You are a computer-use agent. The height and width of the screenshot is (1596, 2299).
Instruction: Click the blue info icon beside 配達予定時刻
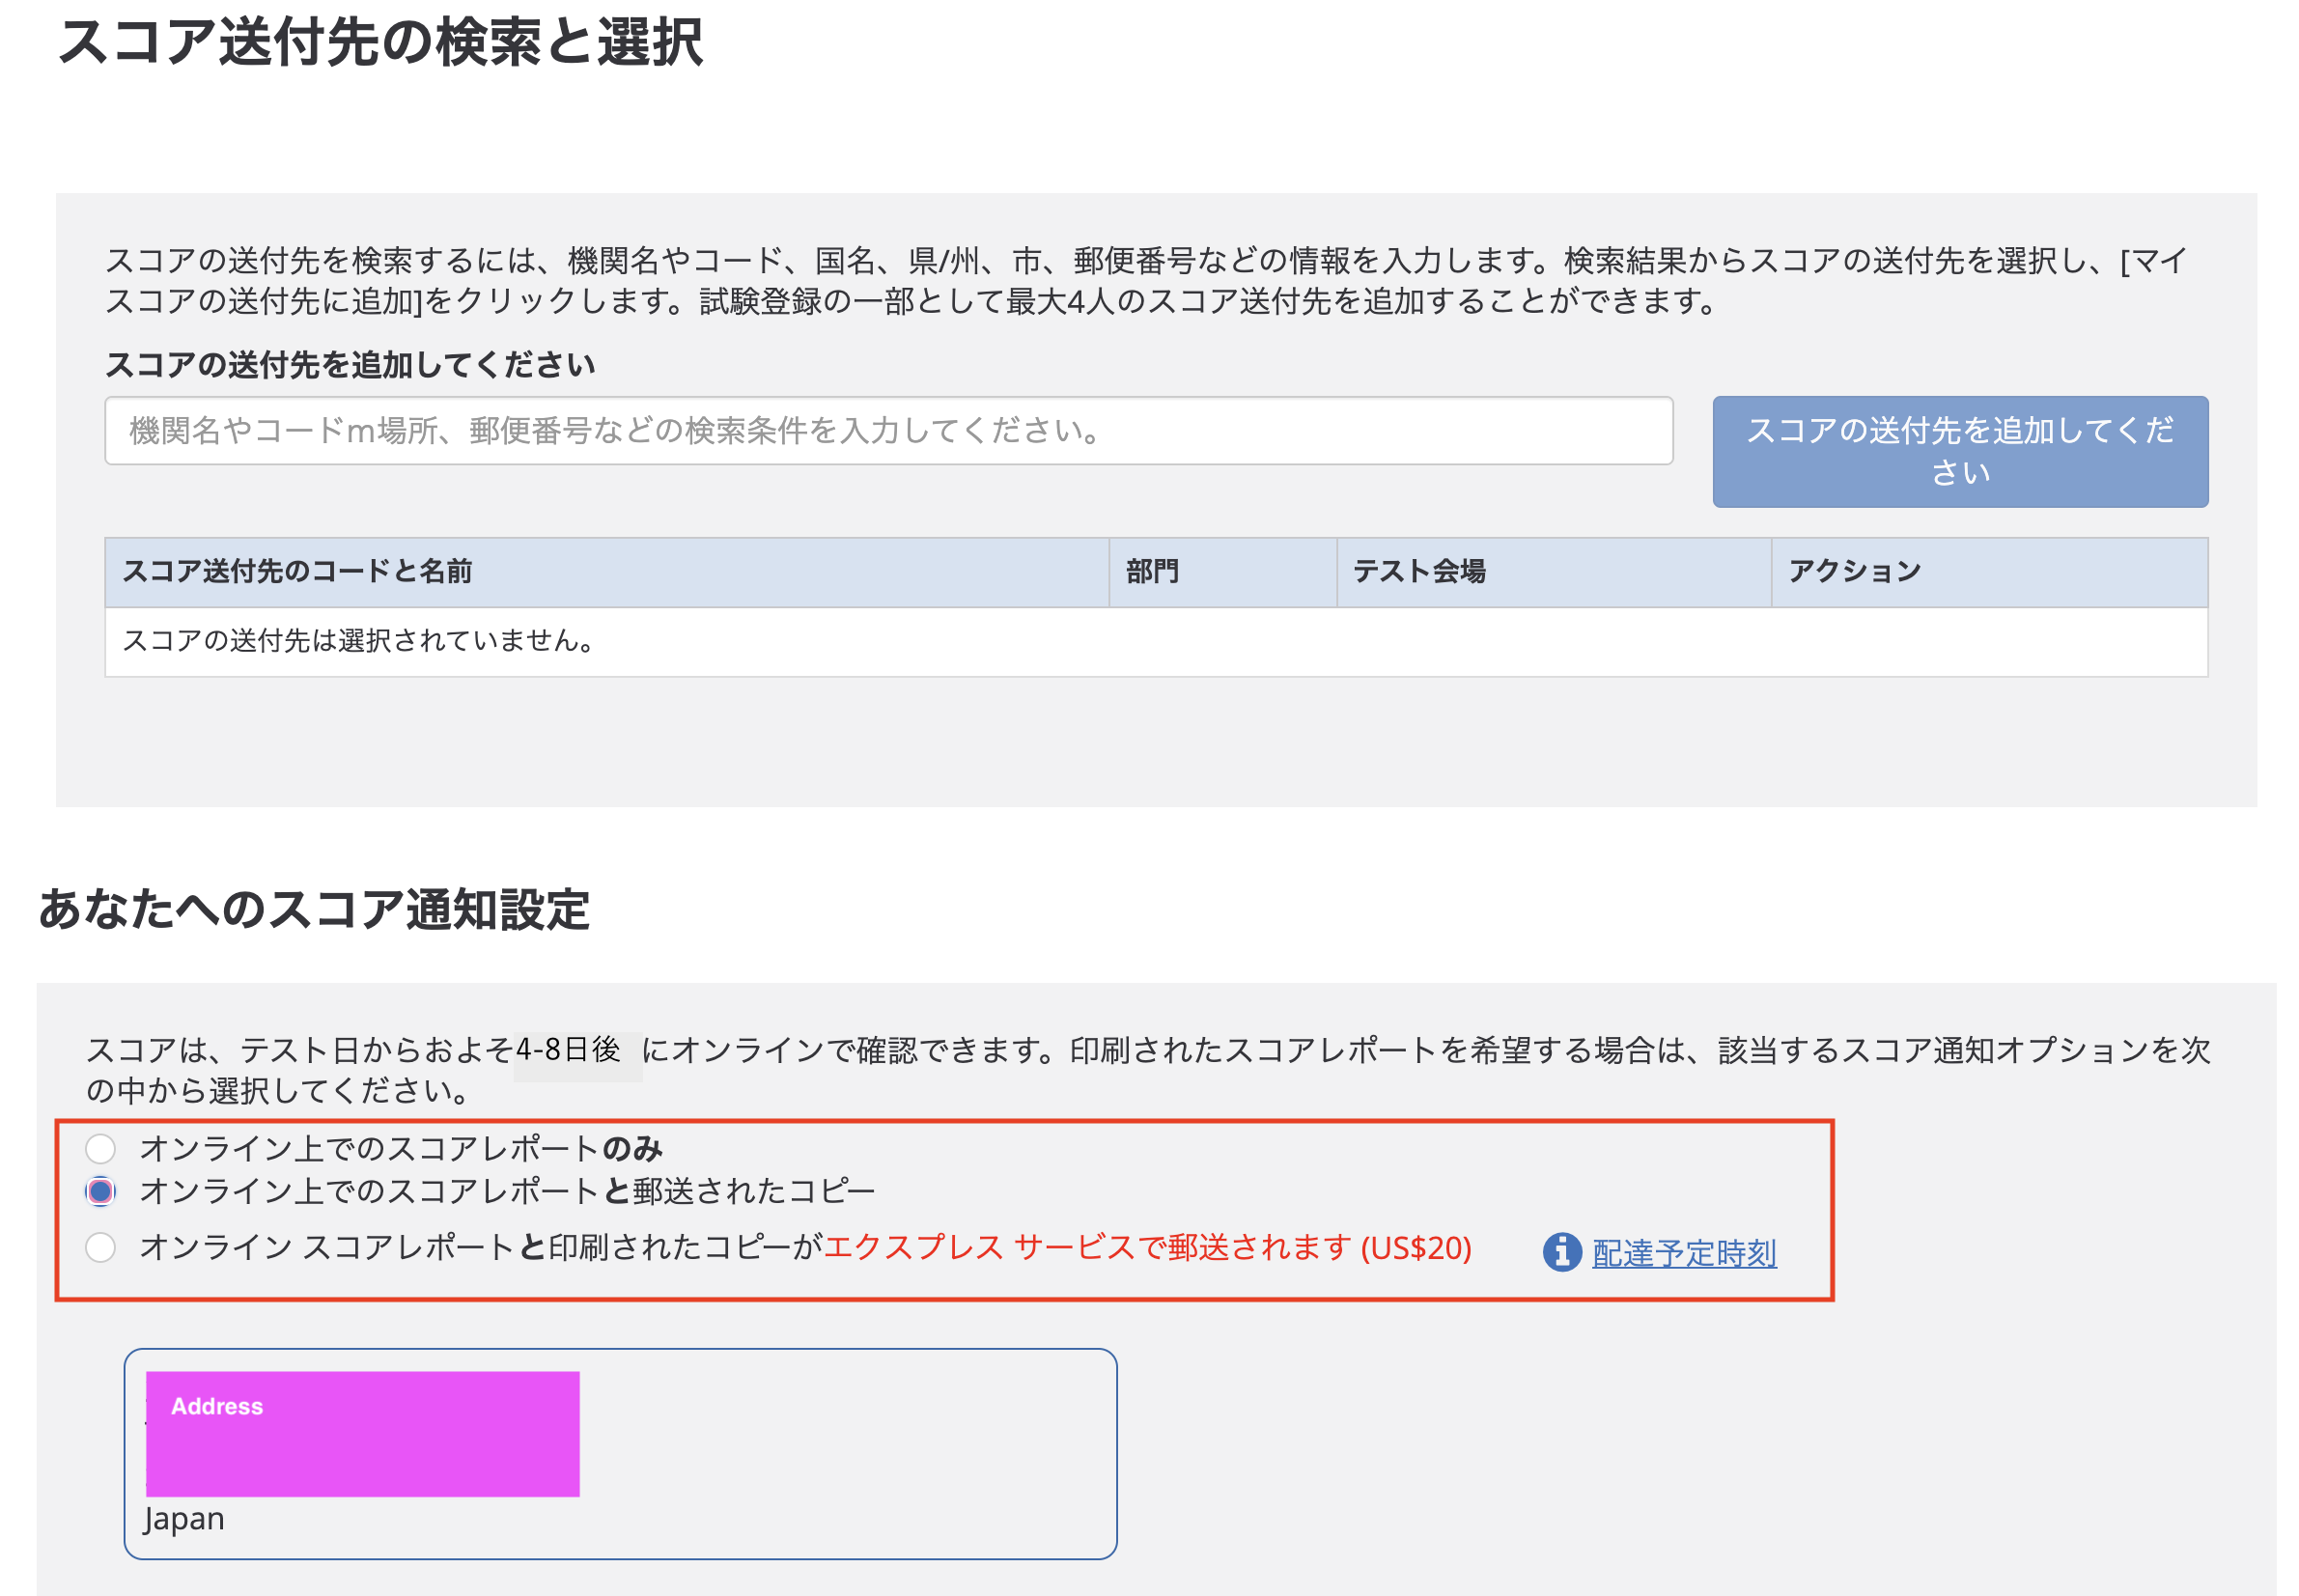(x=1562, y=1252)
